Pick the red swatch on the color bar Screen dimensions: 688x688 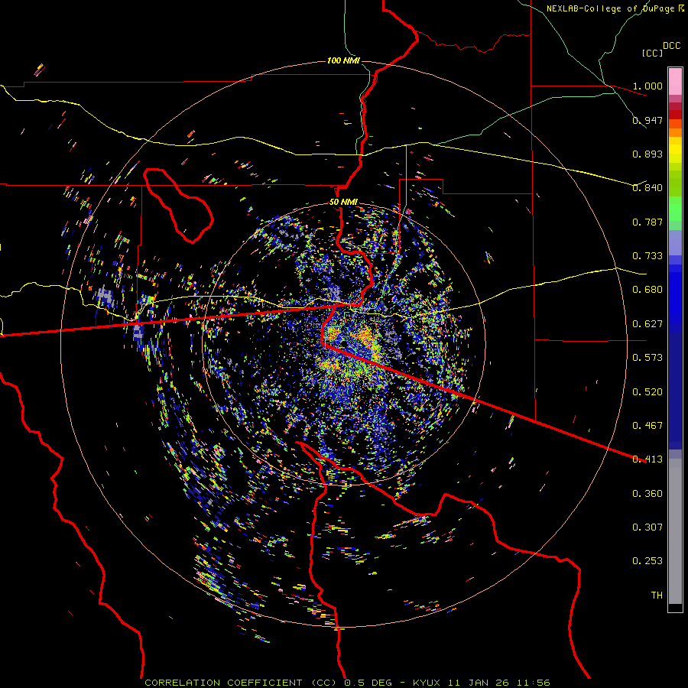675,115
